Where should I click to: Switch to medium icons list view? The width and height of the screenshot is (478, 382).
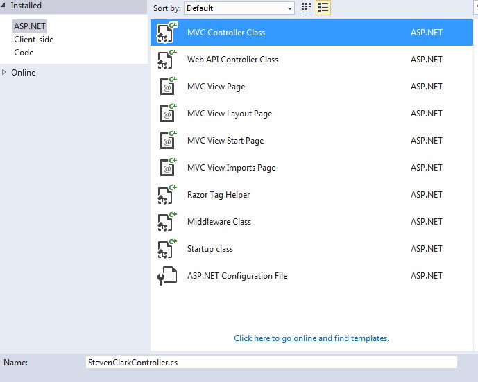click(x=323, y=8)
